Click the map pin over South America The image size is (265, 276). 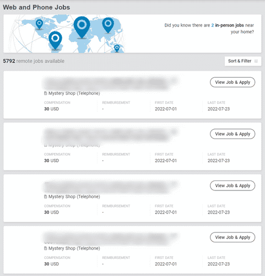pos(55,40)
